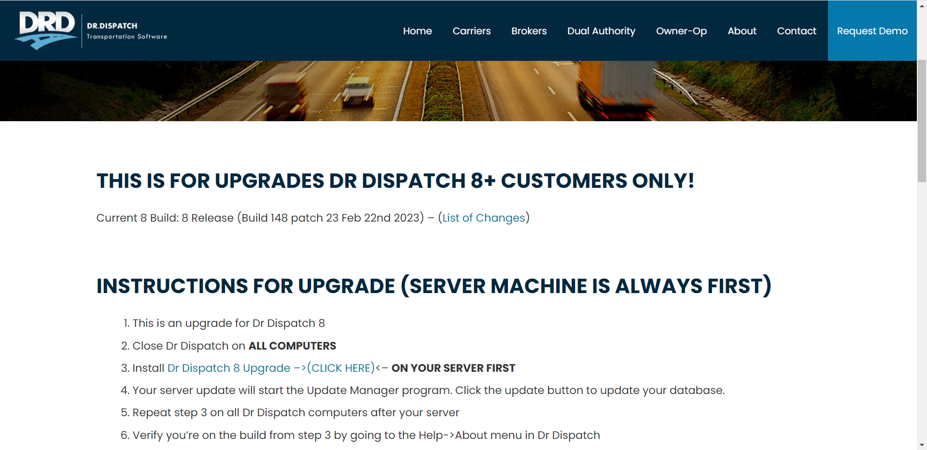This screenshot has height=450, width=927.
Task: Click the highway banner image
Action: 458,91
